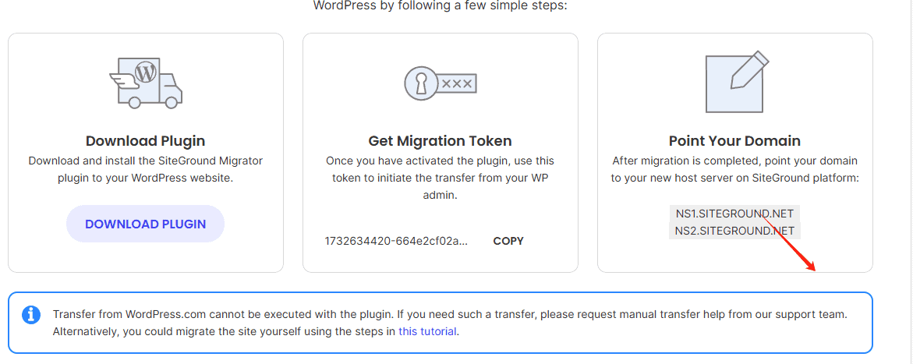Click the red arrow annotation tip
The width and height of the screenshot is (913, 364).
(813, 270)
